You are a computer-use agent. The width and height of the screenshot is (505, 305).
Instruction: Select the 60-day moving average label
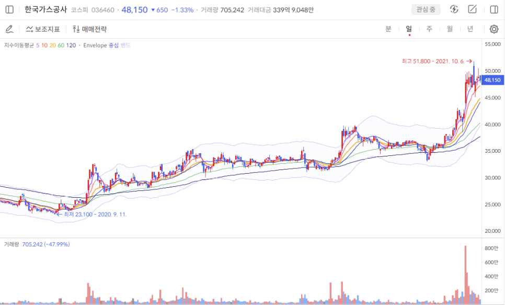click(x=61, y=46)
